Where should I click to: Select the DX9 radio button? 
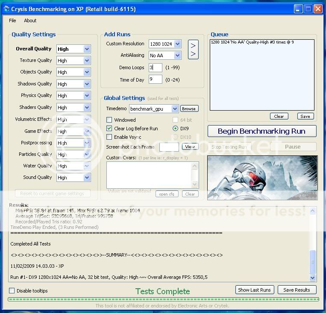tap(176, 129)
